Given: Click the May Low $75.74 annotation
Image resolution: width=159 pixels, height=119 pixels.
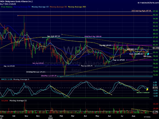Looking at the screenshot, I should coord(87,66).
